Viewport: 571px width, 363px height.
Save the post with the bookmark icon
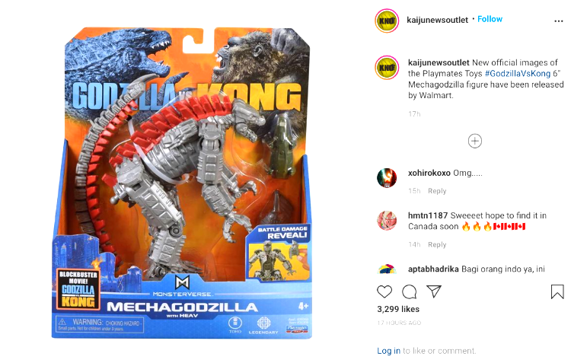point(557,291)
